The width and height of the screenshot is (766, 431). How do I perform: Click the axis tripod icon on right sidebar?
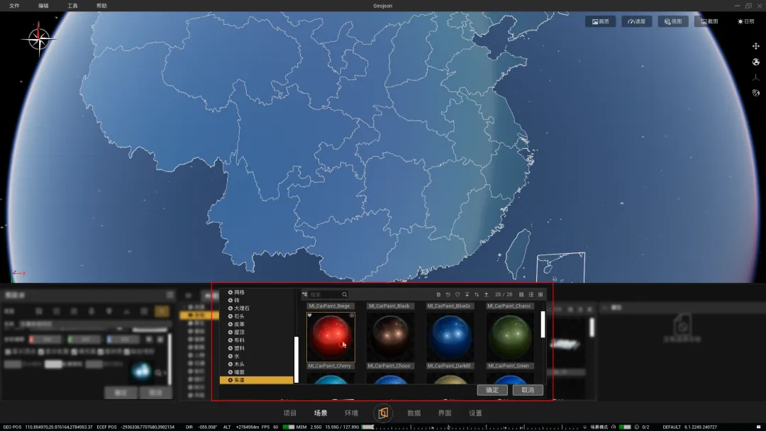point(756,77)
